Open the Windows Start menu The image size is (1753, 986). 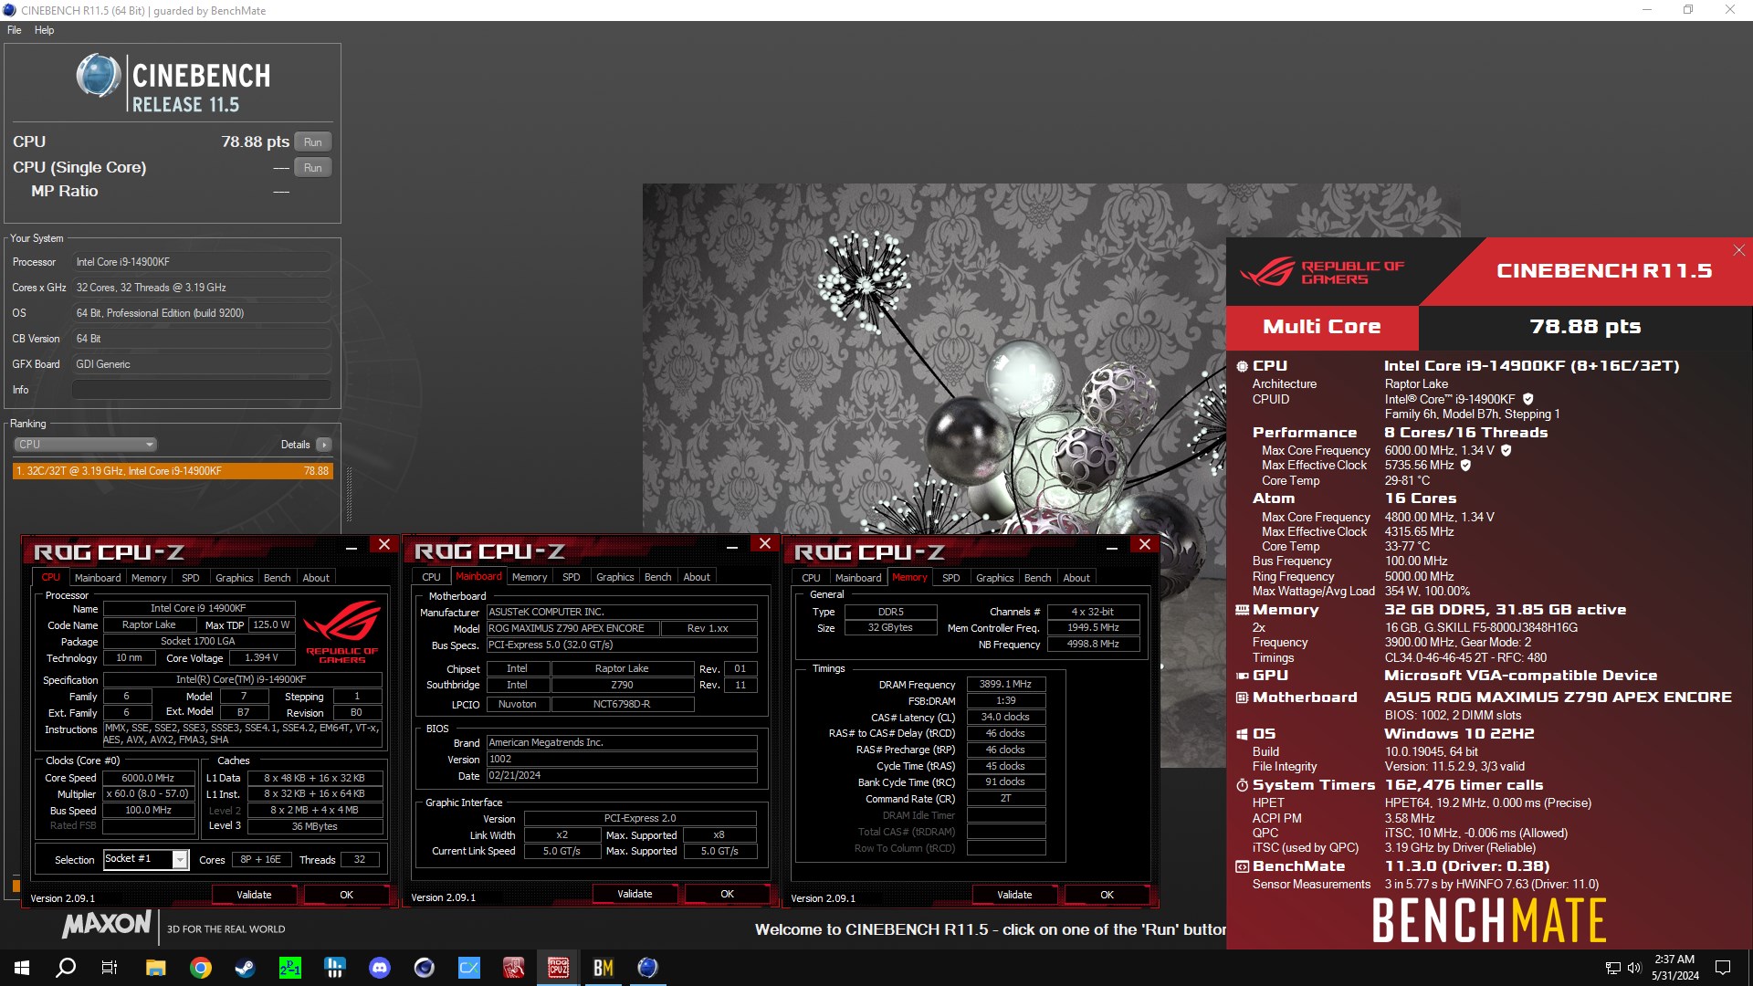click(22, 968)
